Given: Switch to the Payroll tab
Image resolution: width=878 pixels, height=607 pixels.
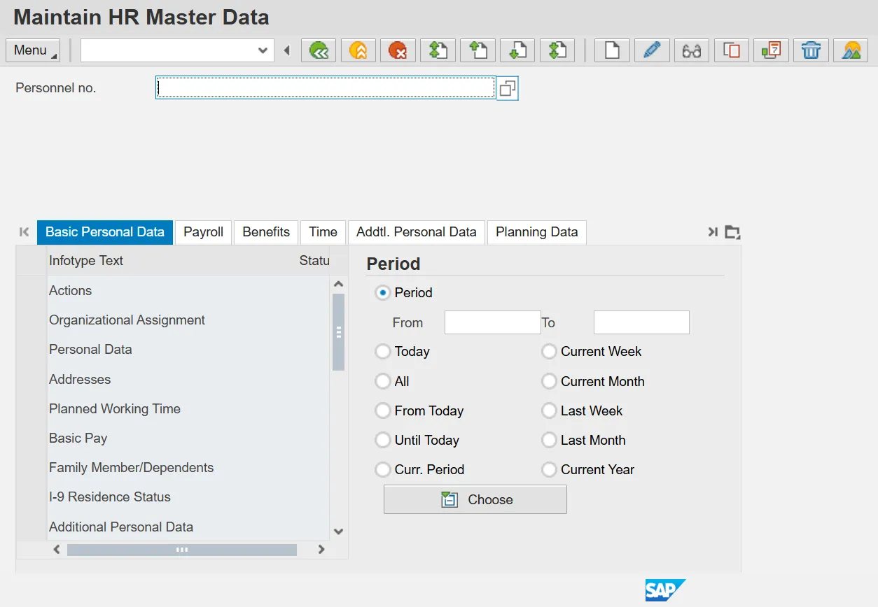Looking at the screenshot, I should click(203, 232).
